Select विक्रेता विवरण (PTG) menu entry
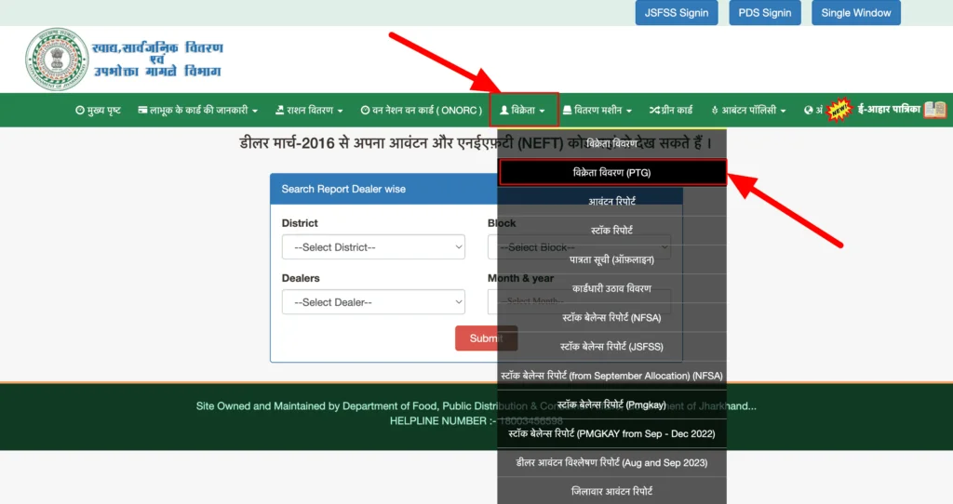Viewport: 953px width, 504px height. pyautogui.click(x=611, y=172)
